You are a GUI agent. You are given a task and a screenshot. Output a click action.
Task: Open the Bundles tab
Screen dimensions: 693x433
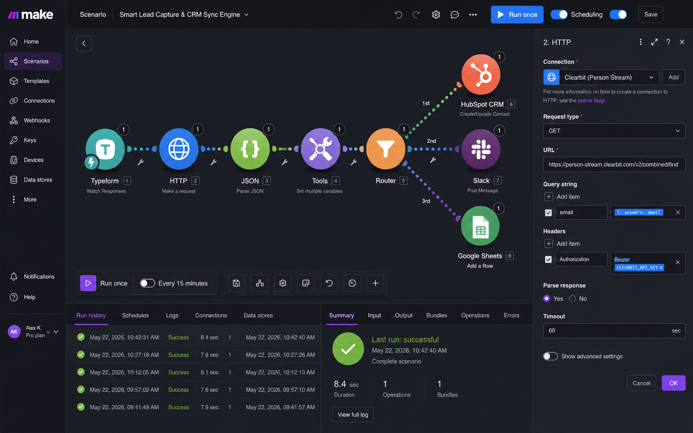437,316
